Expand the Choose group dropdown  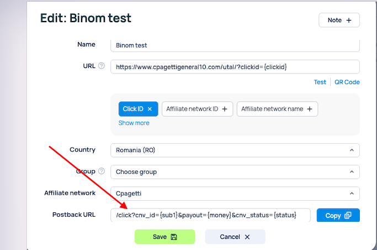coord(235,172)
